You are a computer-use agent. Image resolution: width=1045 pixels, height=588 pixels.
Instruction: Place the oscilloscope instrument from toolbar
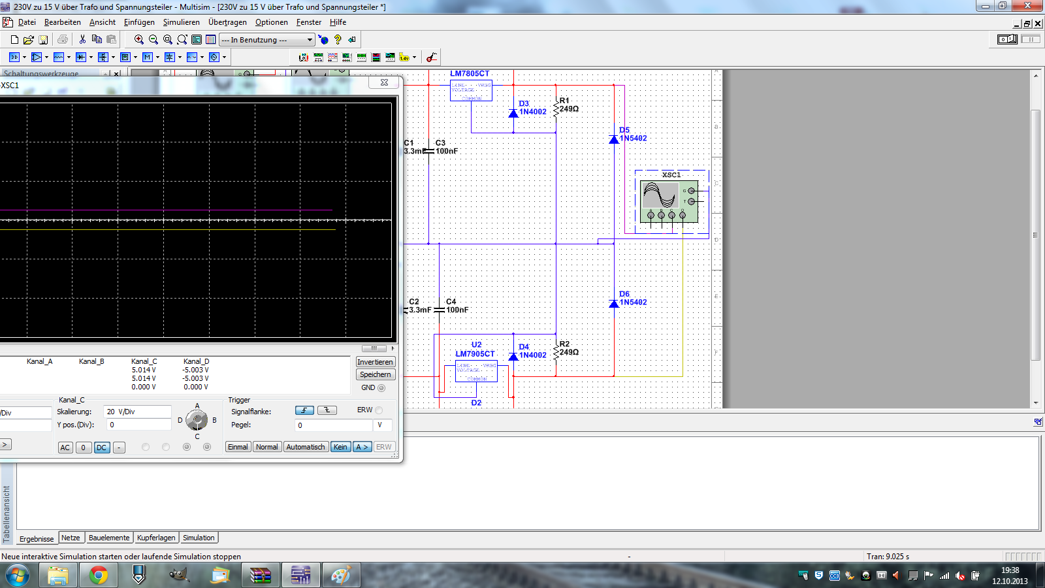[x=318, y=57]
